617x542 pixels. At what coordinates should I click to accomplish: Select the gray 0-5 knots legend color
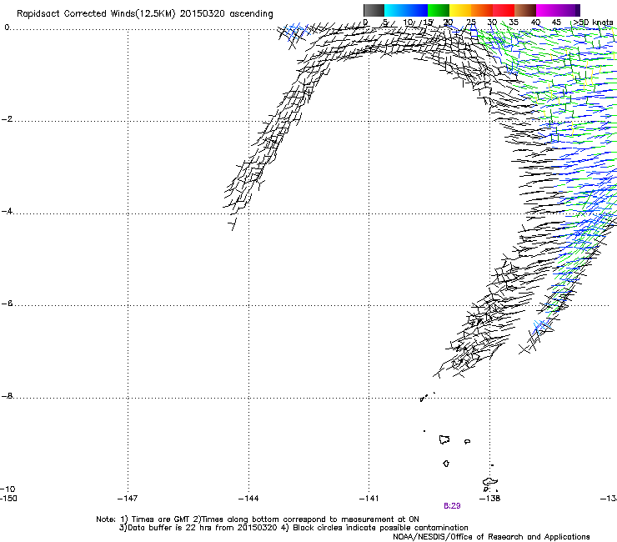(374, 10)
